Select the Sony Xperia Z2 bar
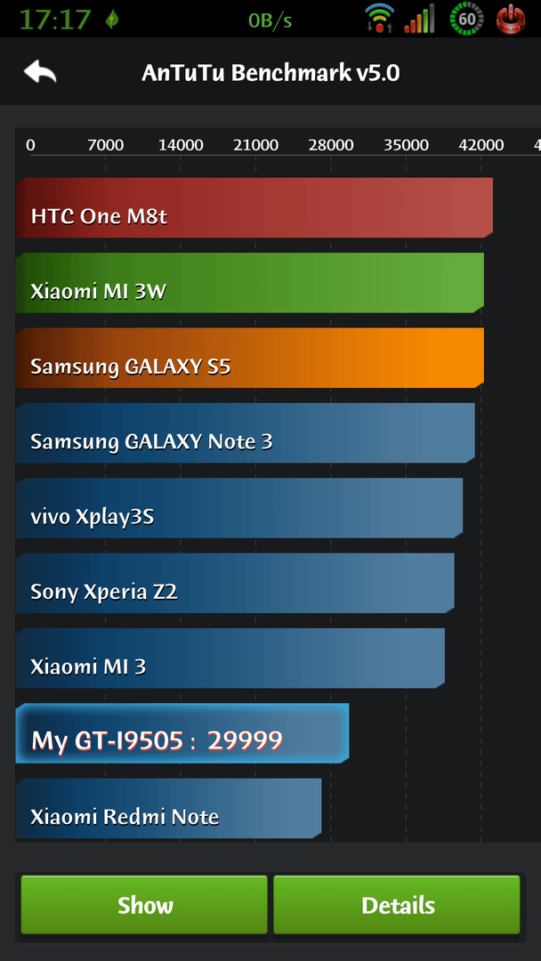 point(235,583)
